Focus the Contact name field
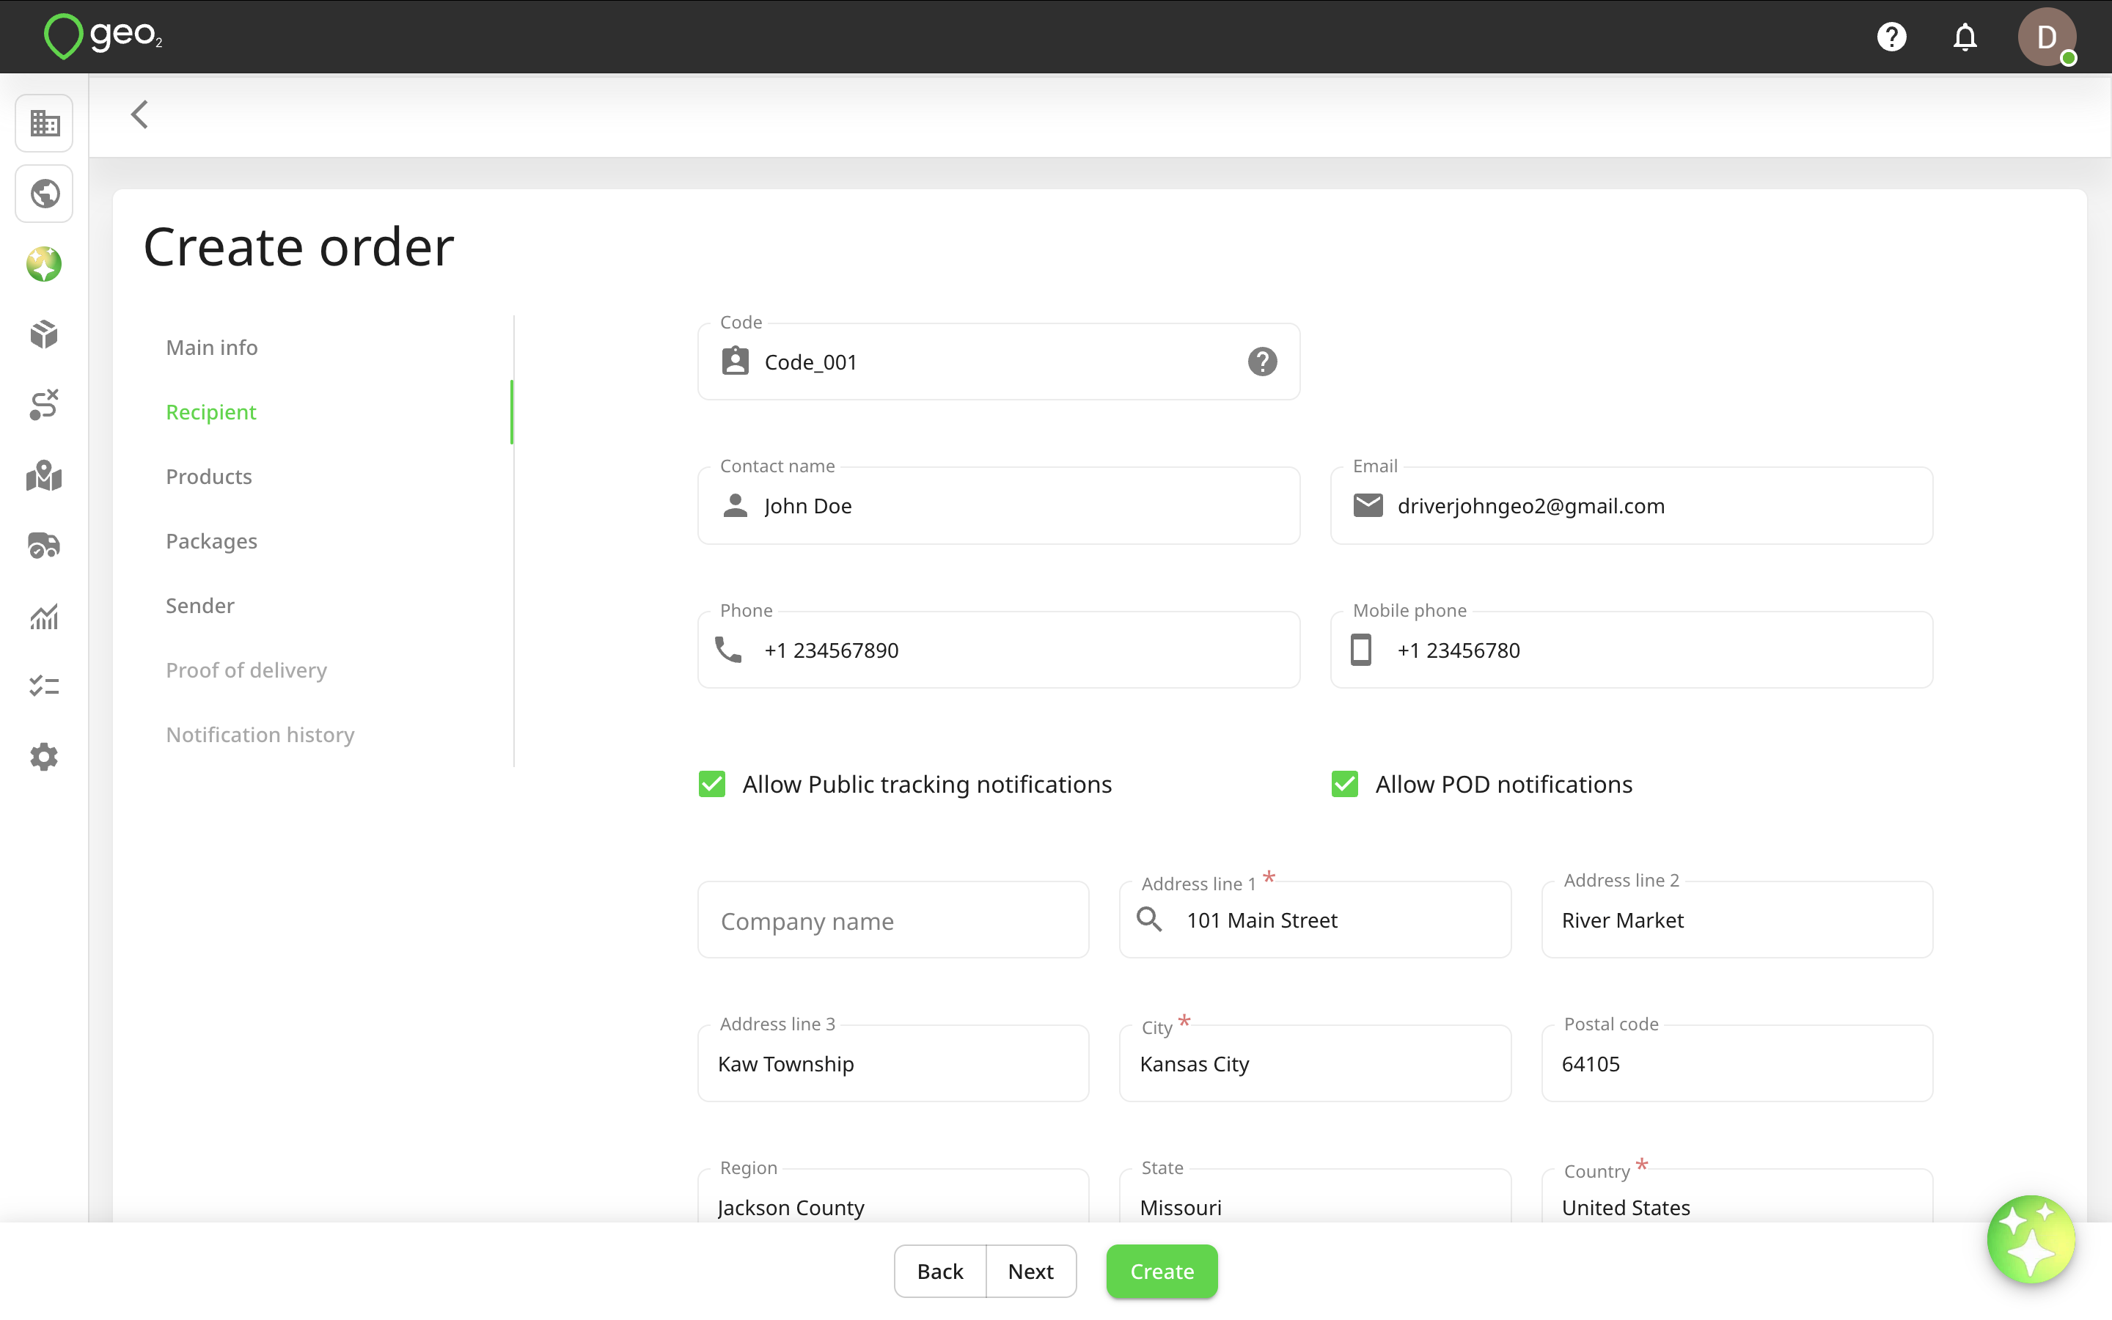The width and height of the screenshot is (2112, 1320). [998, 505]
